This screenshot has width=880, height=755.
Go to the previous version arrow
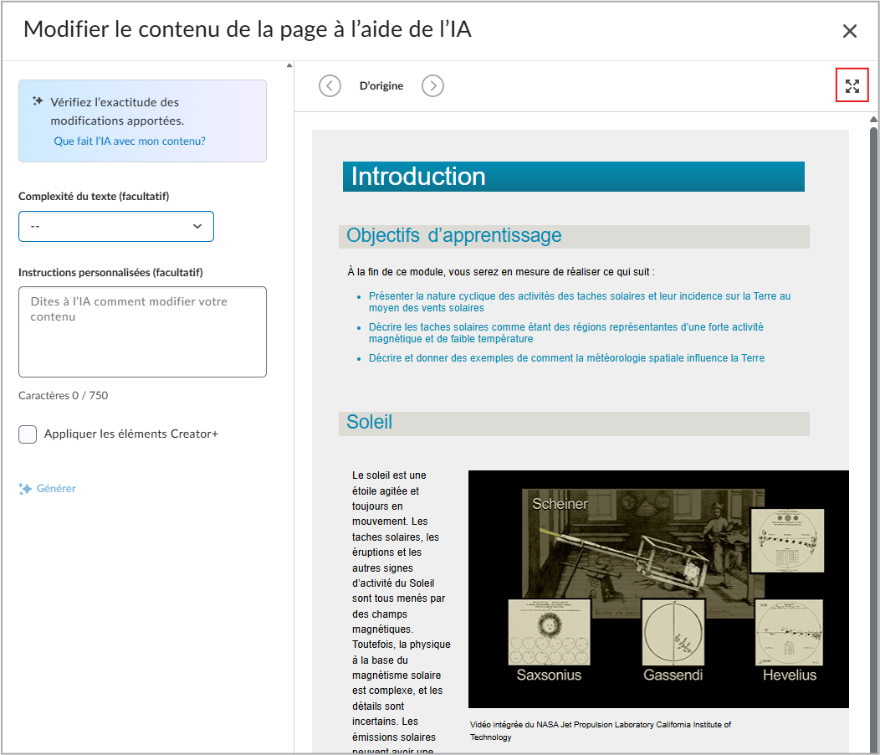pyautogui.click(x=330, y=86)
